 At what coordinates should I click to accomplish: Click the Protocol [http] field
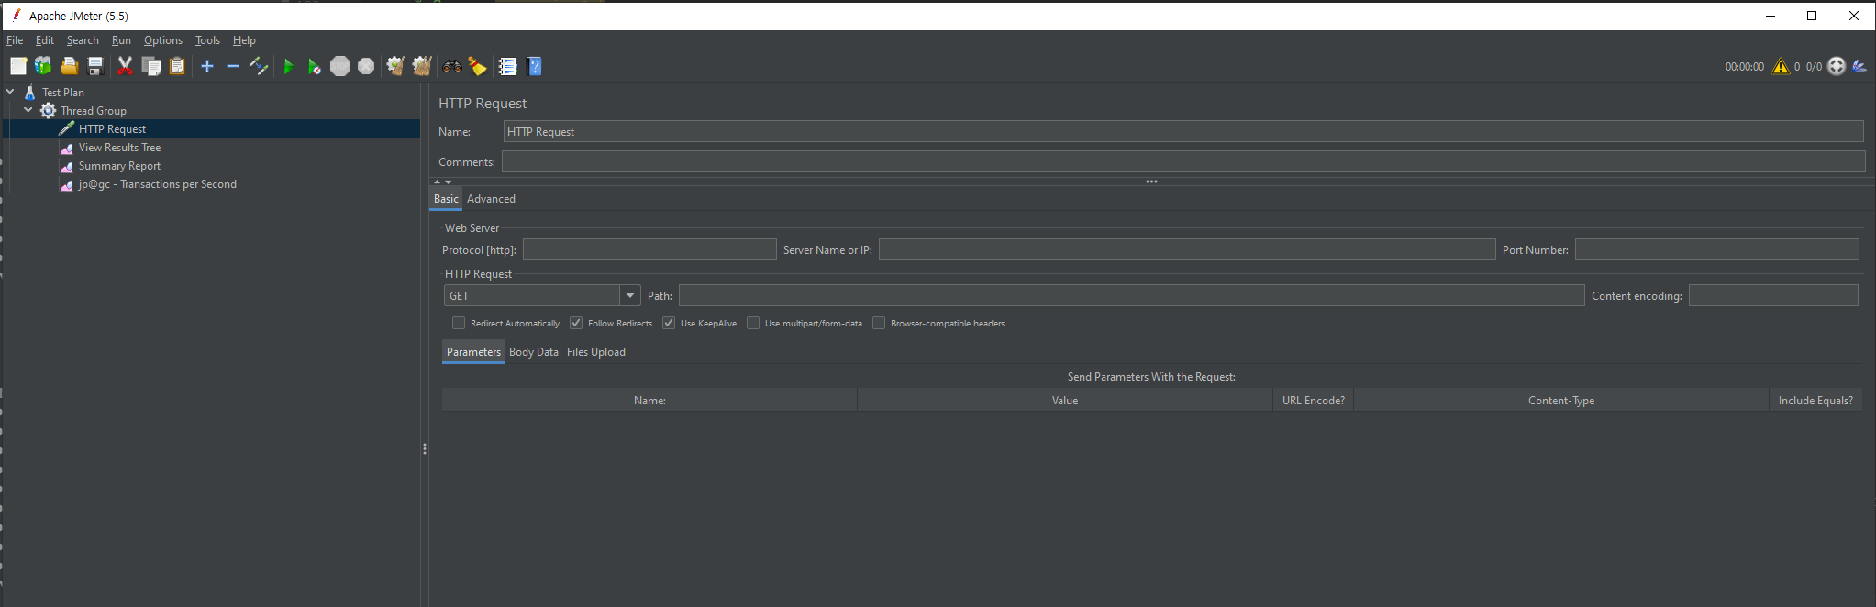coord(649,249)
